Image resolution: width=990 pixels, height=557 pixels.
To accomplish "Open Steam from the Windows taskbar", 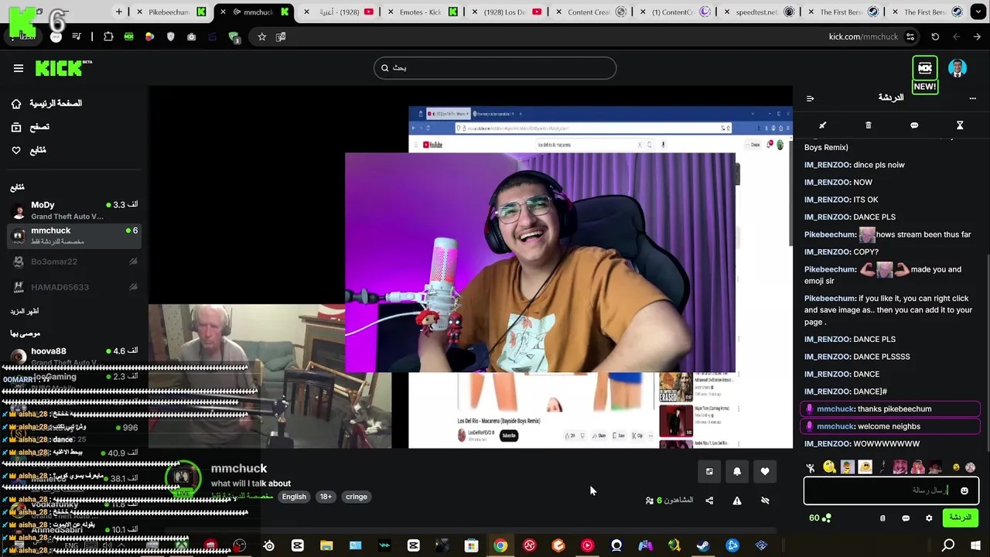I will [703, 545].
